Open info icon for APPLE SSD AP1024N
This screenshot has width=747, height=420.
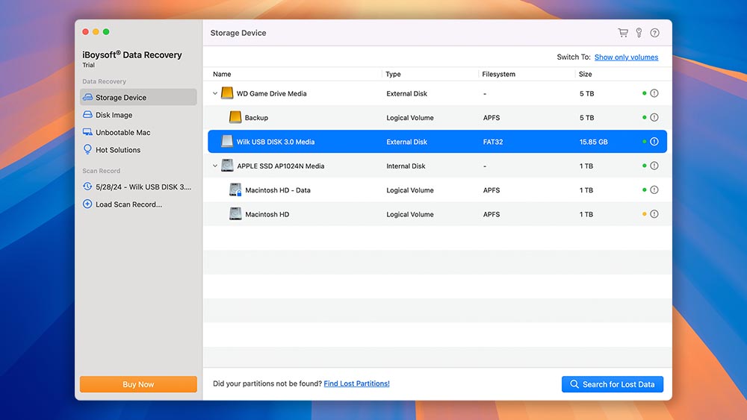click(654, 166)
